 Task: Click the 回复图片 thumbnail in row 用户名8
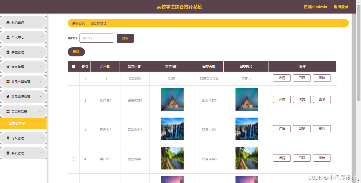click(x=247, y=100)
